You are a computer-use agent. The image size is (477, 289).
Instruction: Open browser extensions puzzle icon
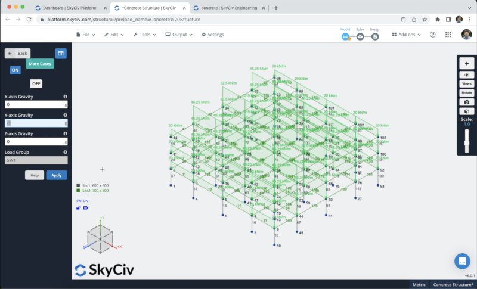[x=438, y=20]
